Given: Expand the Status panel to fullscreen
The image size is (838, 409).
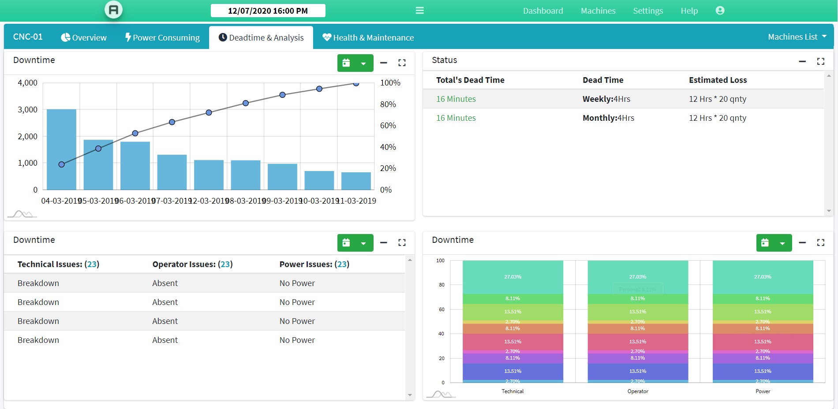Looking at the screenshot, I should (820, 61).
